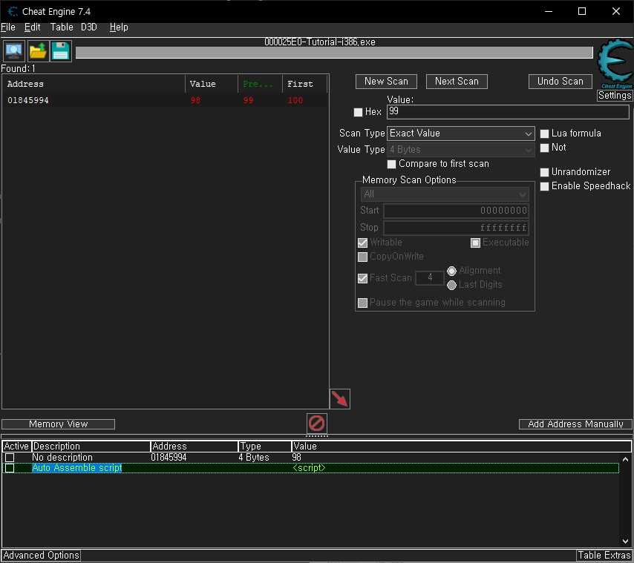Open the memory region 'All' dropdown
This screenshot has width=634, height=563.
click(445, 194)
